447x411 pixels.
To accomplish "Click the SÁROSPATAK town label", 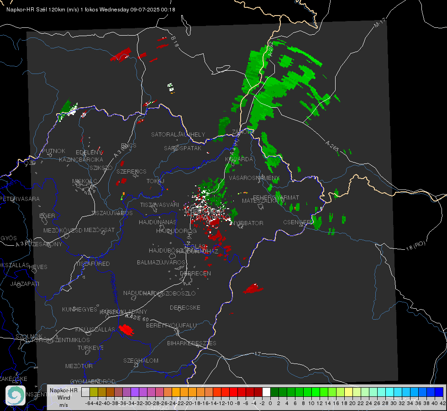I will [183, 148].
